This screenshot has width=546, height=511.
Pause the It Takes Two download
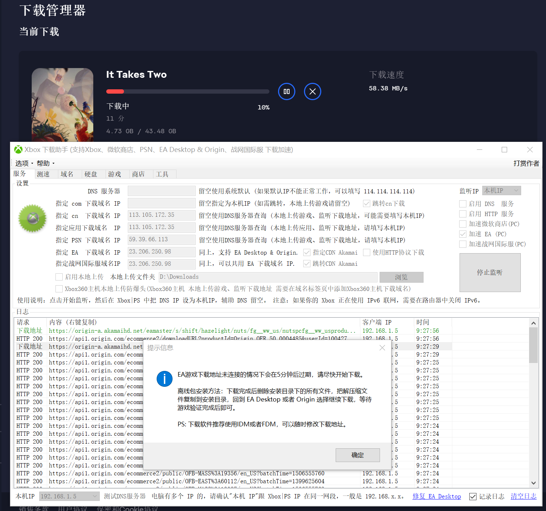pos(287,91)
